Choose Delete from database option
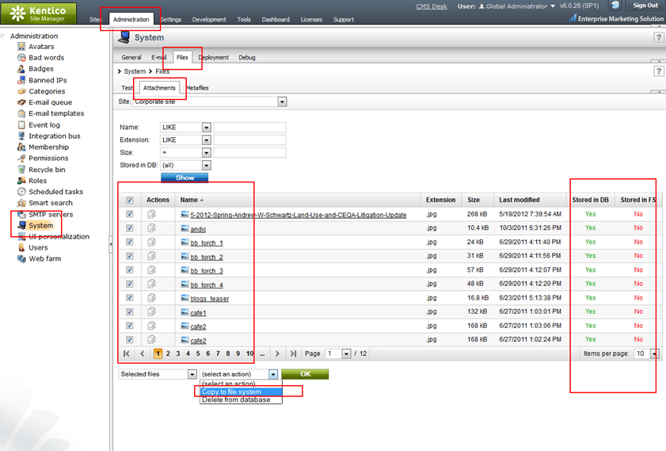The width and height of the screenshot is (666, 451). 241,399
